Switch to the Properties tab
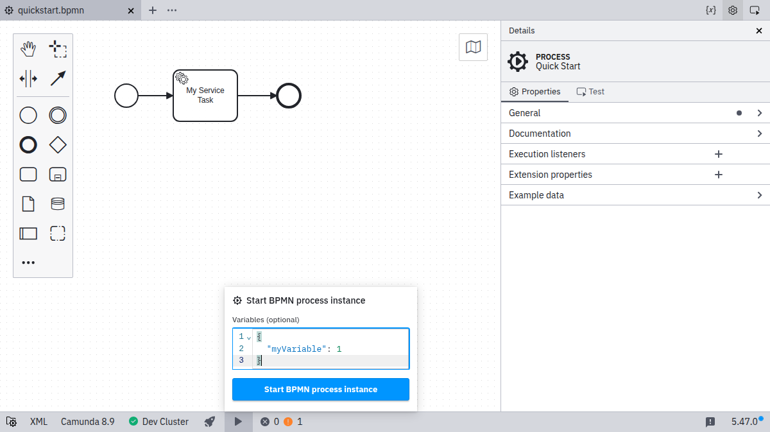This screenshot has height=432, width=770. (x=535, y=92)
